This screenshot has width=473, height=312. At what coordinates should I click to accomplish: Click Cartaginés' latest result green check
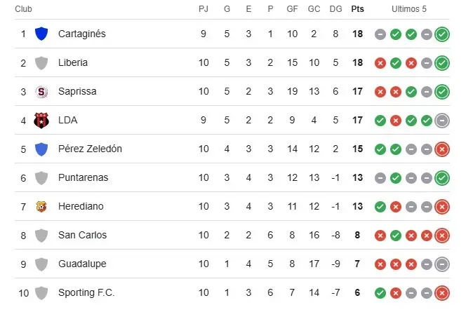[441, 34]
